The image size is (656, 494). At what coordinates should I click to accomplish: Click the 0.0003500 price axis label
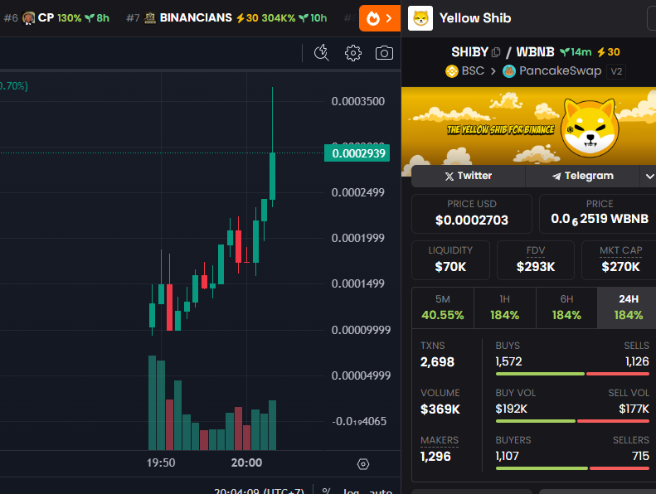pos(358,101)
